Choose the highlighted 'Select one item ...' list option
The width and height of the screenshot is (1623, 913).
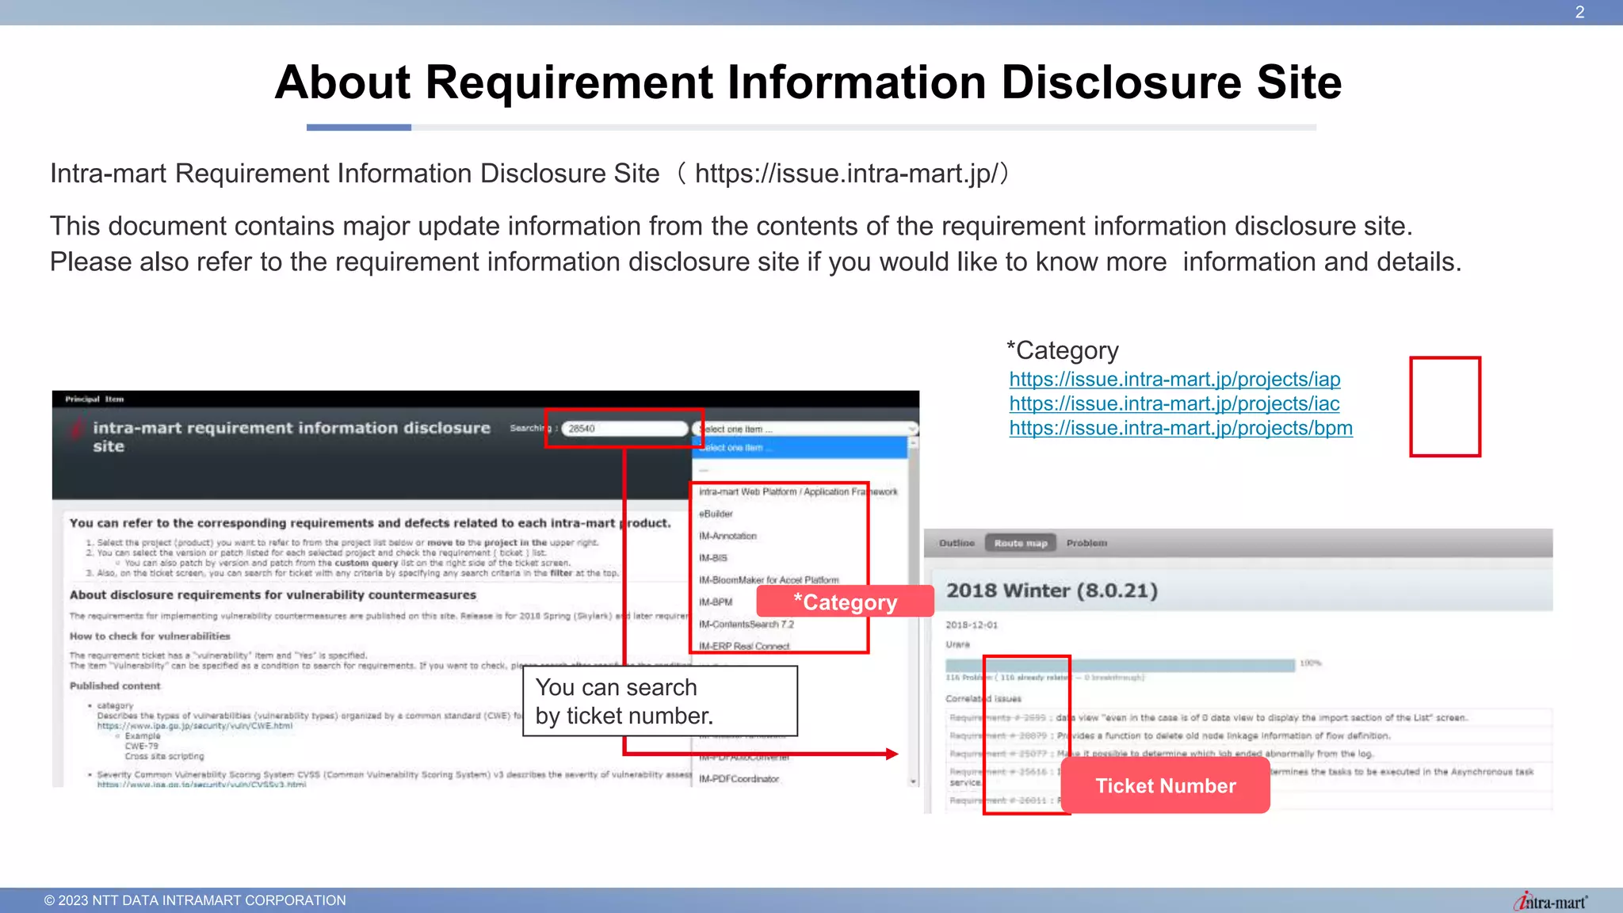(x=800, y=448)
